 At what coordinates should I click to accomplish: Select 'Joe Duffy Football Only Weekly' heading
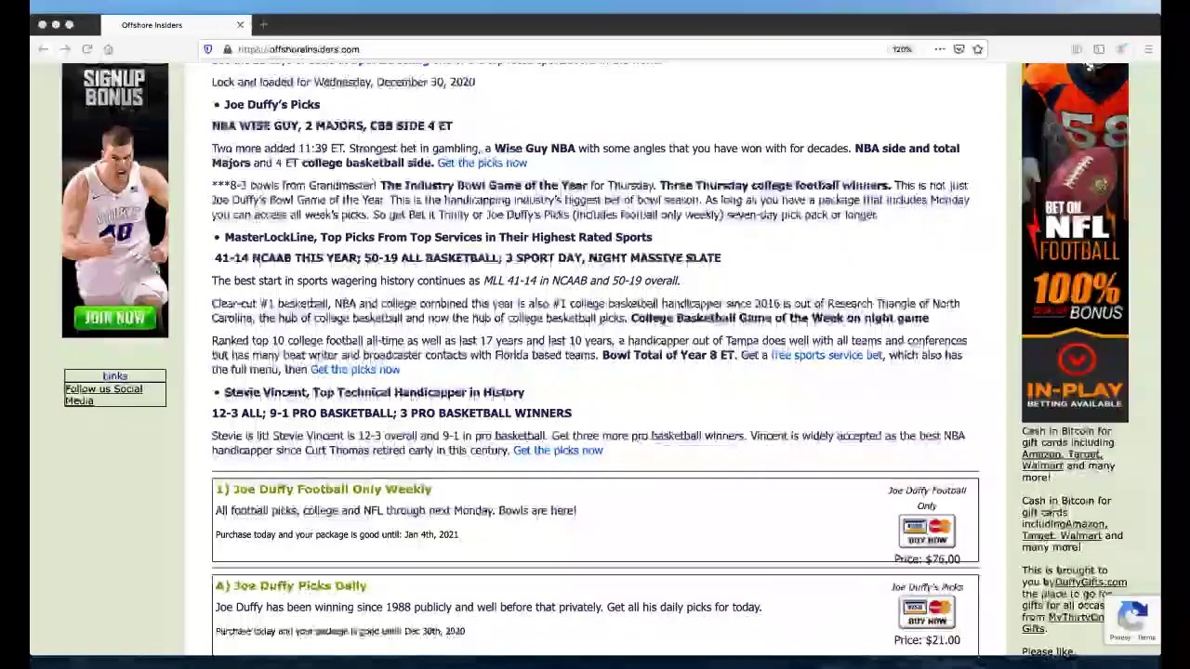[x=324, y=489]
